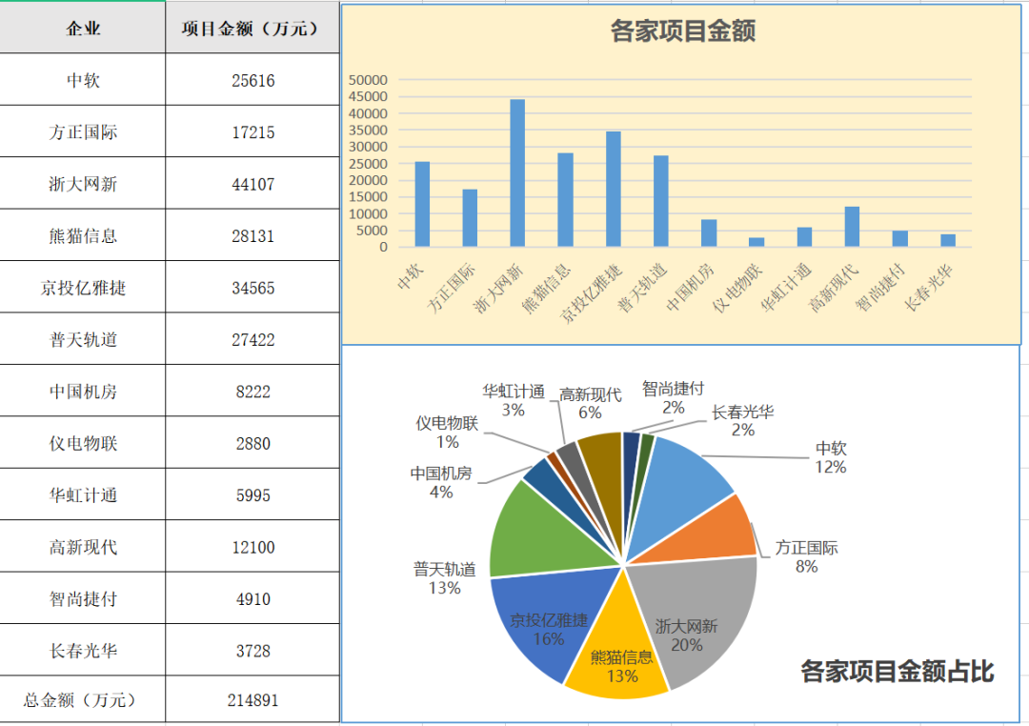Screen dimensions: 1029x726
Task: Click the 浙大网新 table cell
Action: click(x=83, y=183)
